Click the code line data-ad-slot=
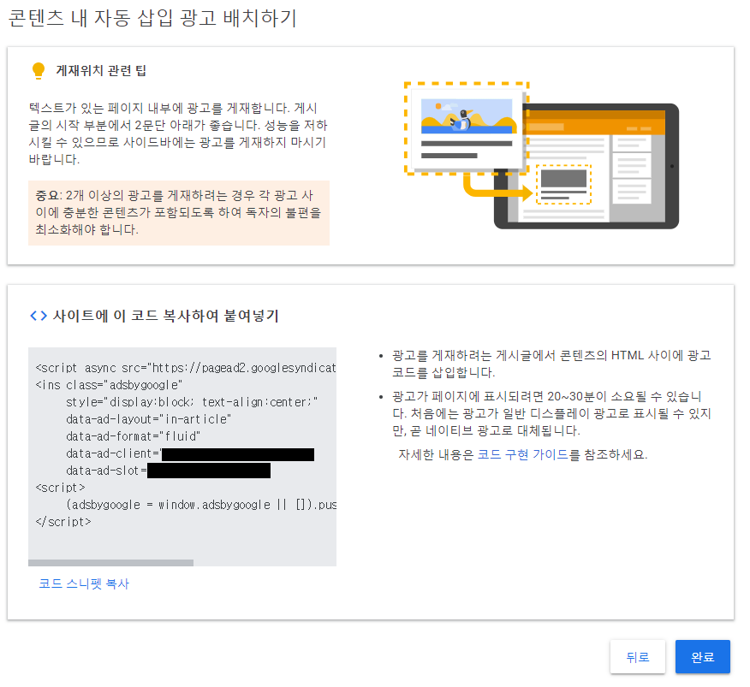This screenshot has width=750, height=687. (x=169, y=471)
